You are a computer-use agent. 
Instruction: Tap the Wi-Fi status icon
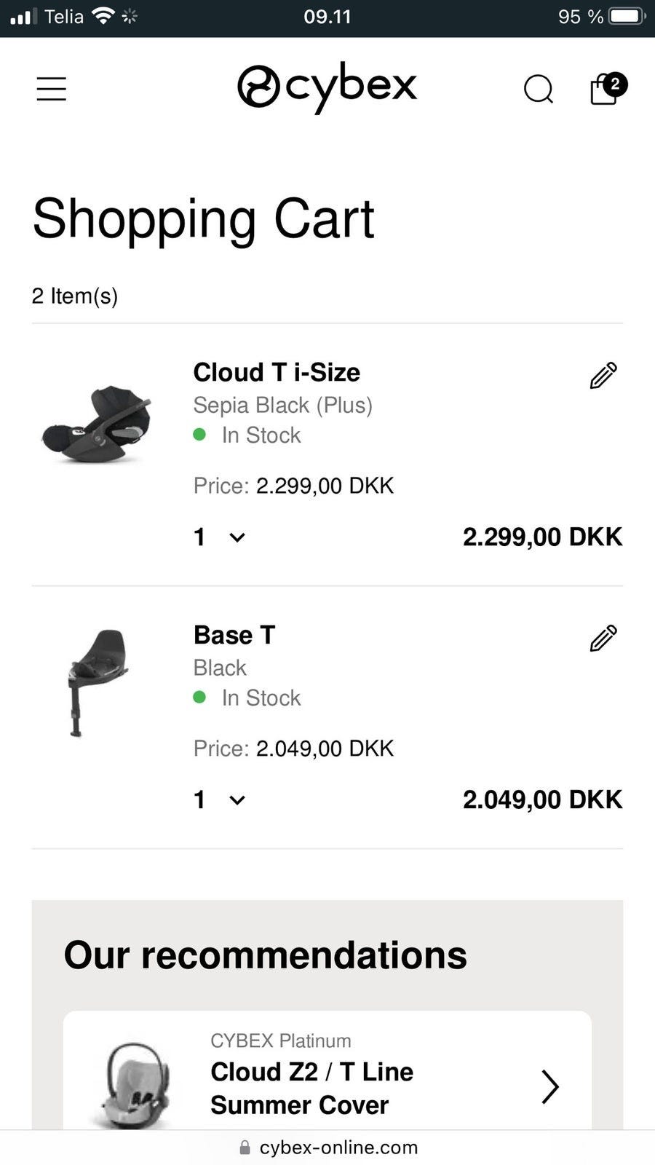pos(104,16)
